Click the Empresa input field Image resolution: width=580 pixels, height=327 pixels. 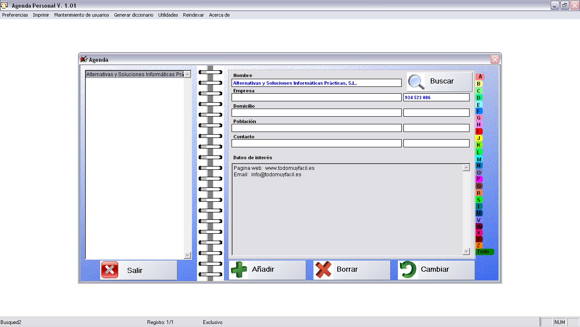316,98
